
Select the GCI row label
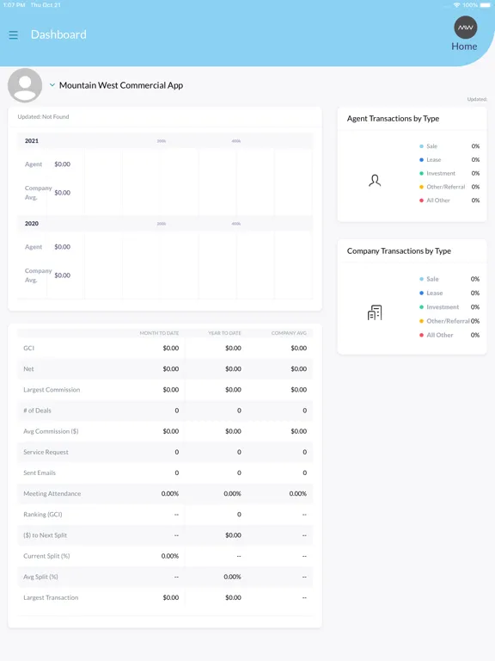[28, 348]
